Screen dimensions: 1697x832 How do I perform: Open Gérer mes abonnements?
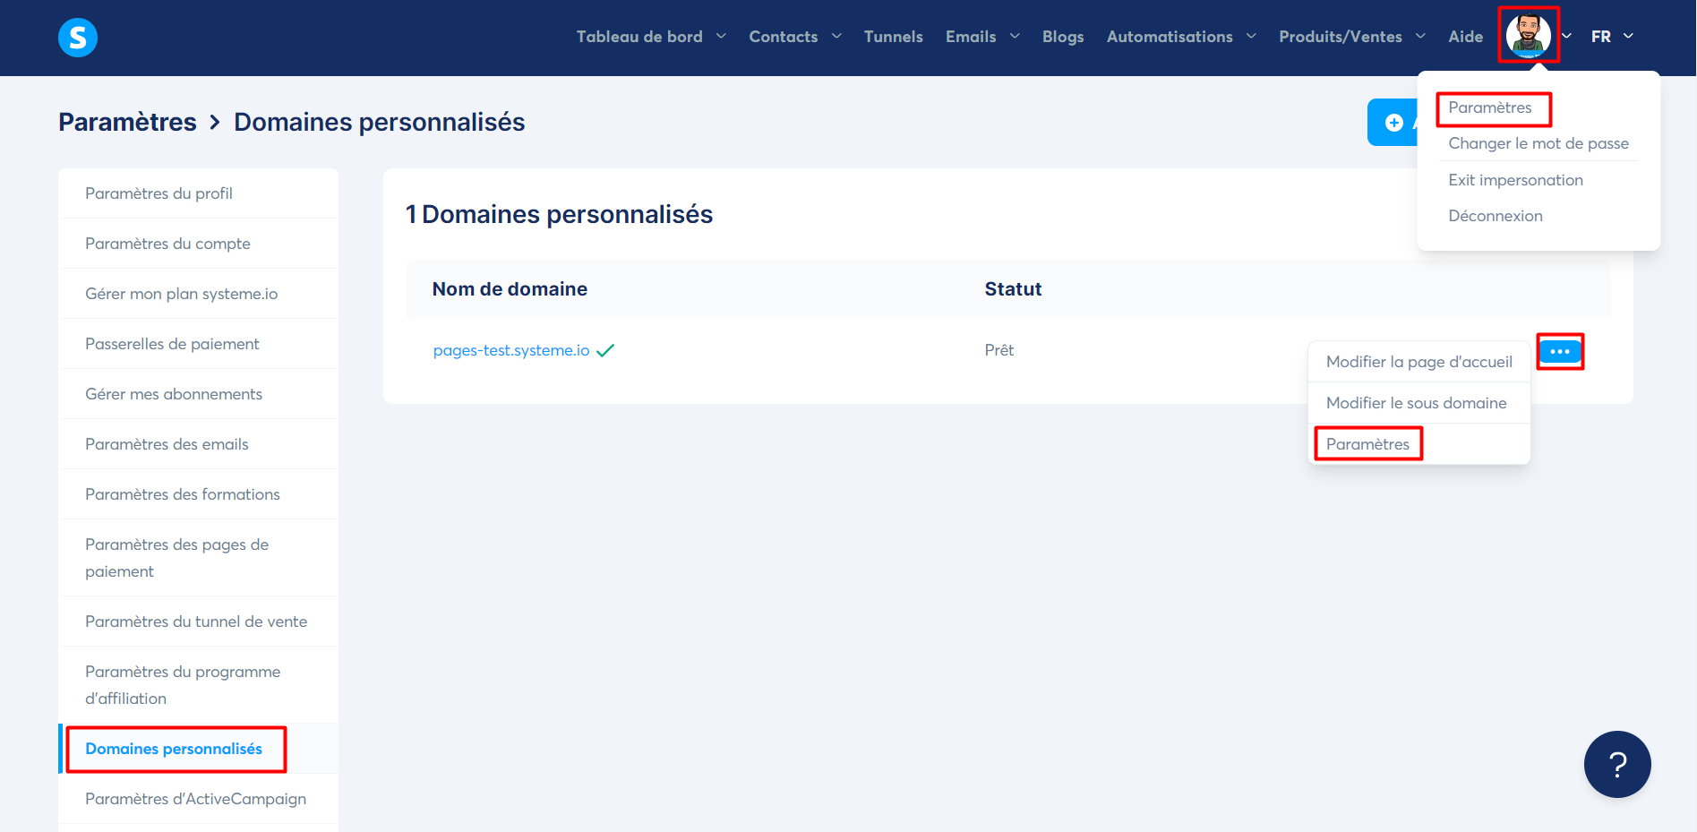tap(198, 394)
